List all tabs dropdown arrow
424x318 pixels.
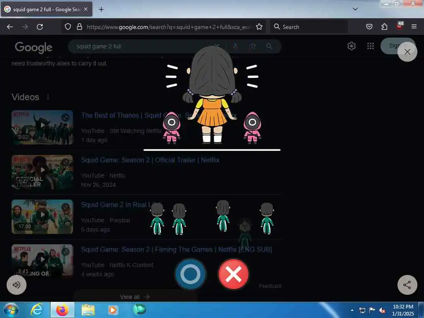355,9
